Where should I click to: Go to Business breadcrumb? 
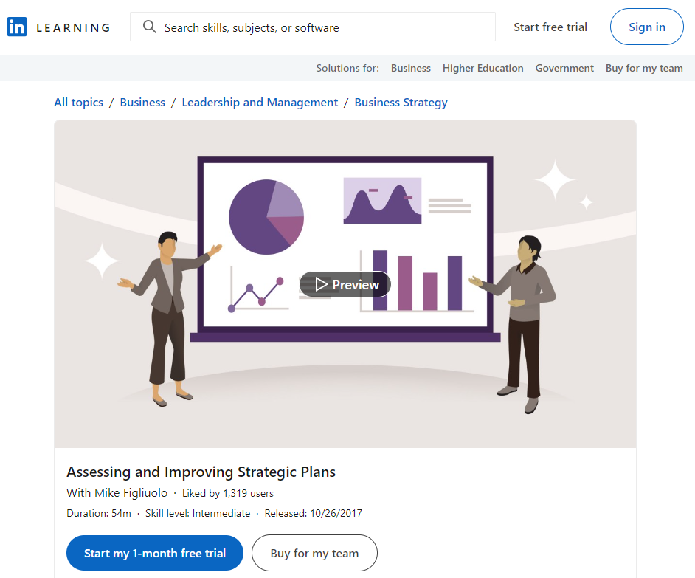tap(142, 103)
